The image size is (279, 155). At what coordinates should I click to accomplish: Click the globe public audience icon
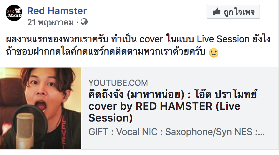point(84,22)
